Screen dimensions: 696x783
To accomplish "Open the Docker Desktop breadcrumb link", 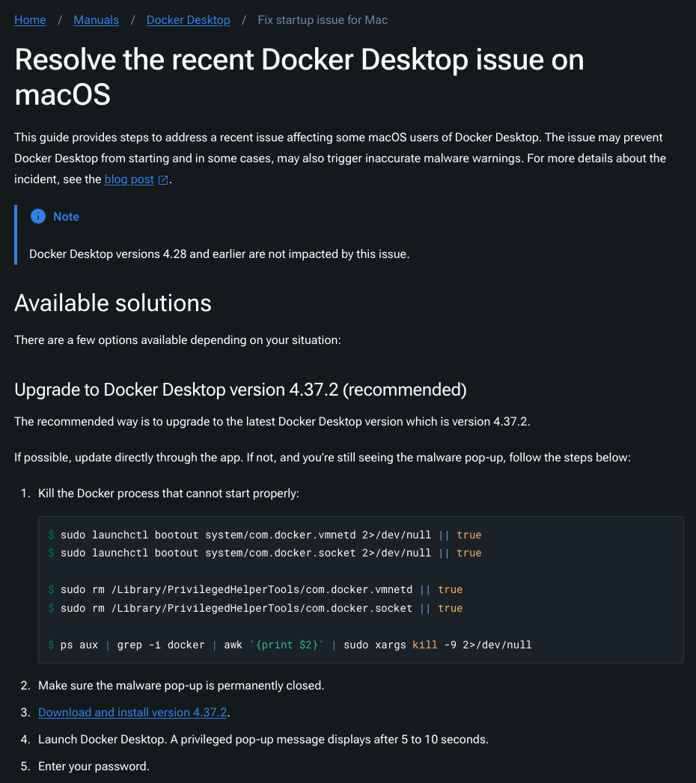I will point(189,20).
